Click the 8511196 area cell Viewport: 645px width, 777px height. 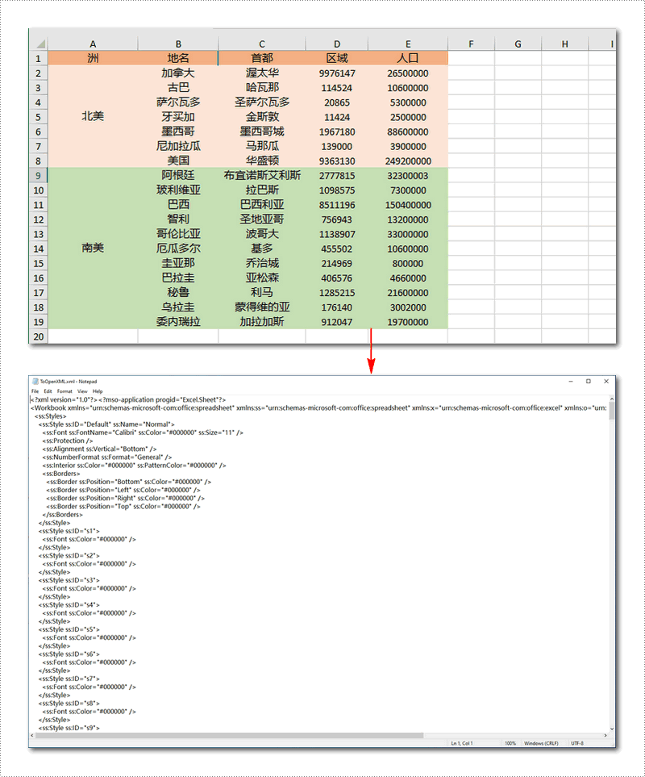point(336,205)
